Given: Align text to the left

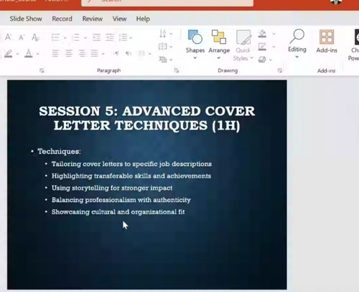Looking at the screenshot, I should point(55,53).
